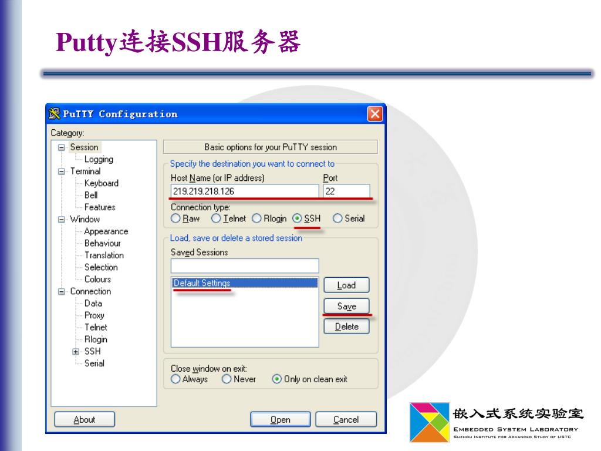601x451 pixels.
Task: Focus the Host Name input field
Action: (245, 191)
